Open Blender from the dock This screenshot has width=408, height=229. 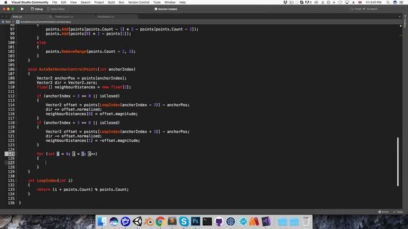click(x=149, y=221)
